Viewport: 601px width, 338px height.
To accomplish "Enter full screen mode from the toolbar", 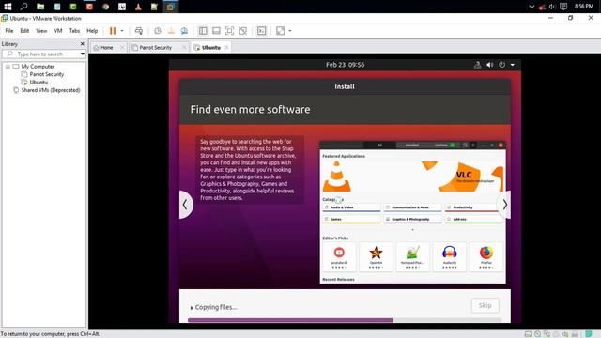I will (229, 31).
